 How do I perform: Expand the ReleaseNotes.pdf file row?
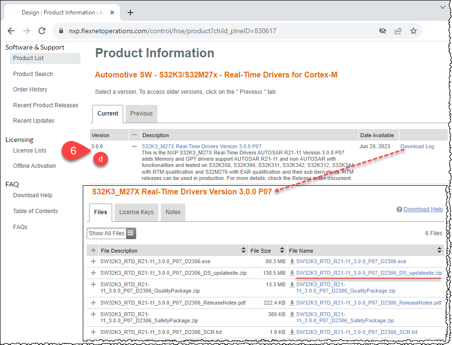[x=93, y=303]
